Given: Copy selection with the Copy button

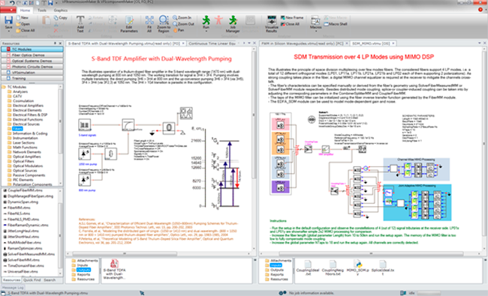Looking at the screenshot, I should pos(60,18).
